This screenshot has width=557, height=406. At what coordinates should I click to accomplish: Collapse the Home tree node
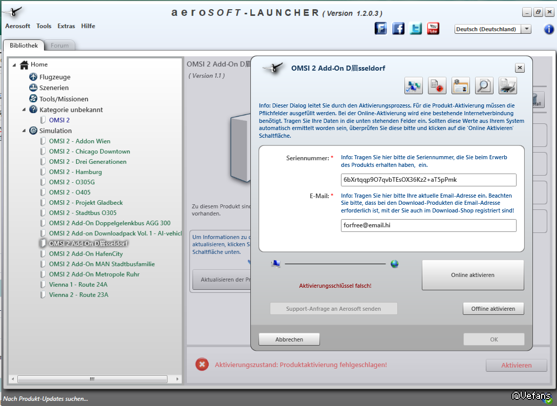pos(14,65)
